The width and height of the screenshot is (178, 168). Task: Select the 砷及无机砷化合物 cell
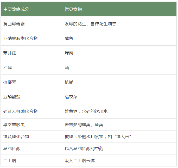pos(20,111)
